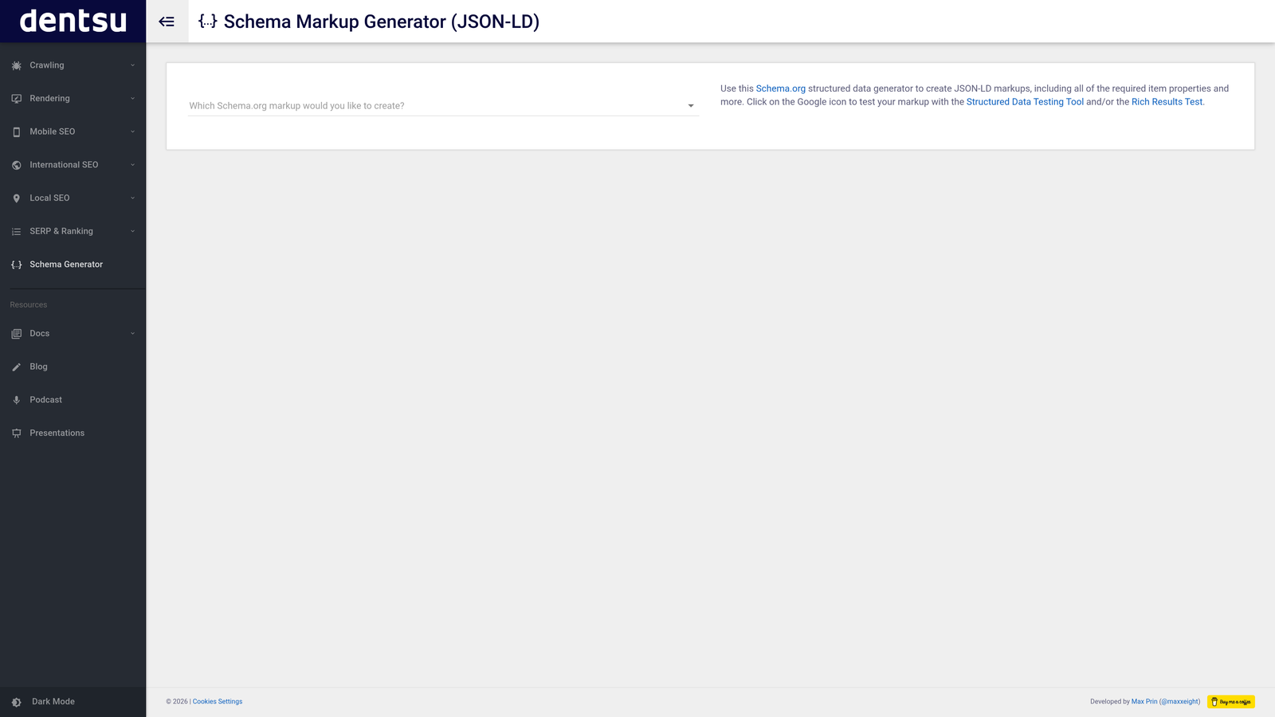Click the International SEO globe icon
1275x717 pixels.
coord(16,165)
